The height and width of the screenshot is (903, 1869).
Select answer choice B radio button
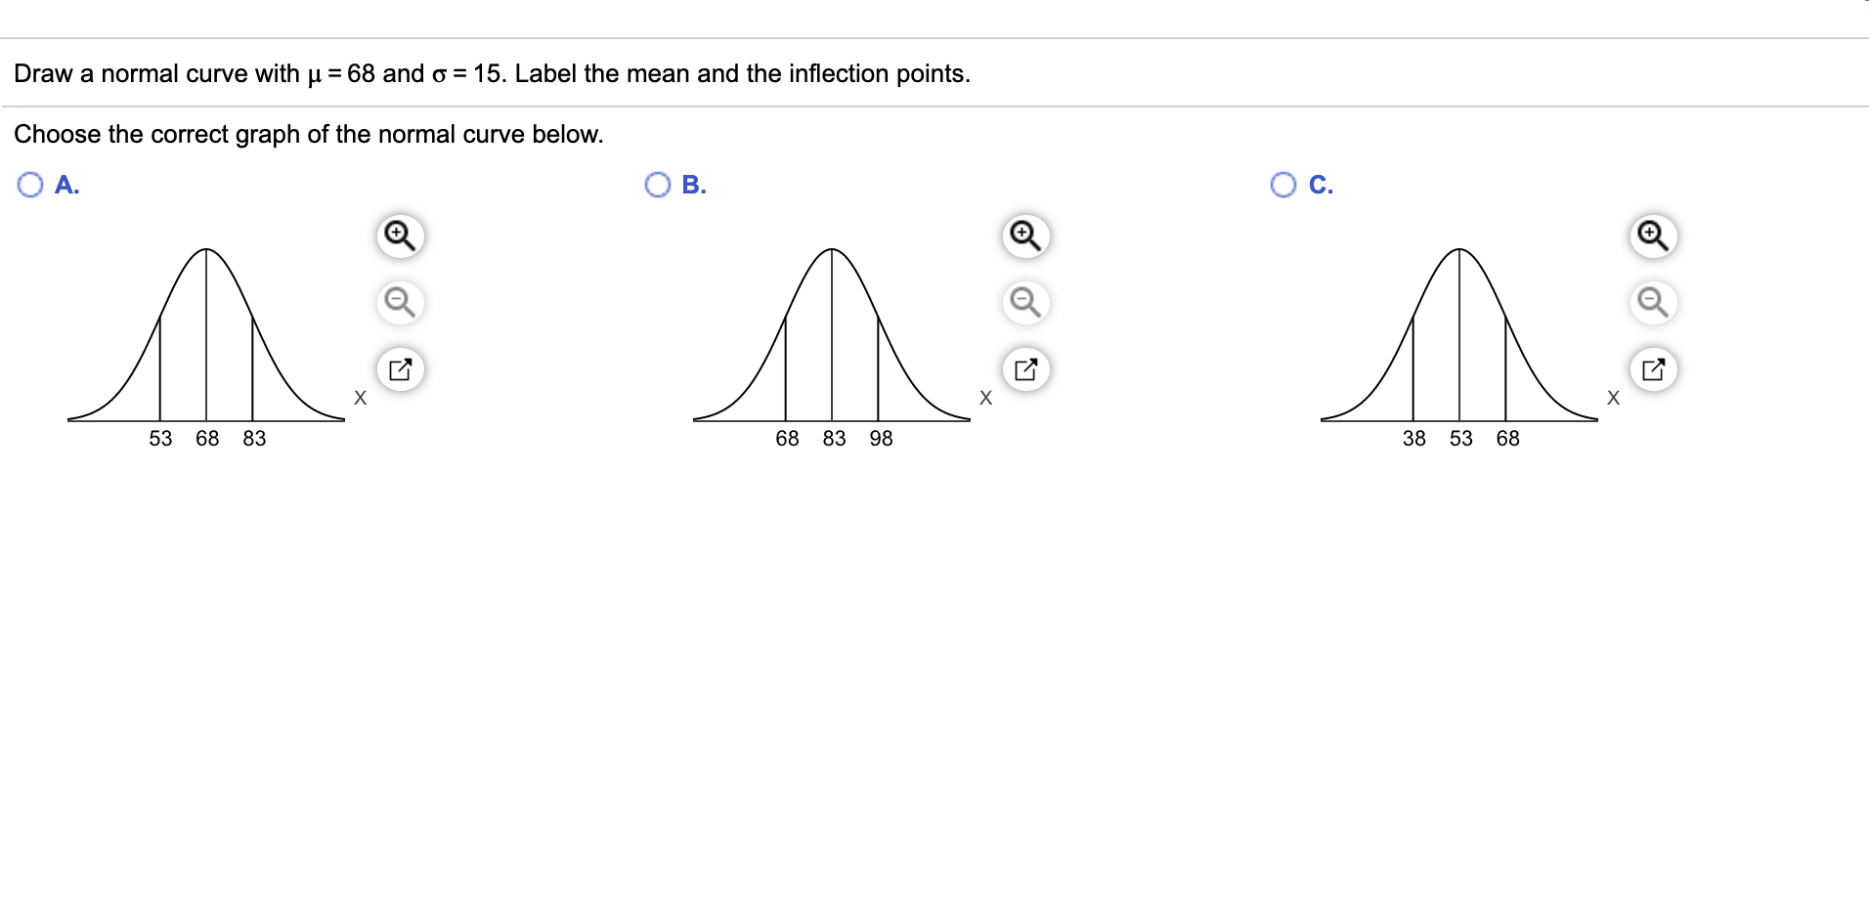point(658,183)
